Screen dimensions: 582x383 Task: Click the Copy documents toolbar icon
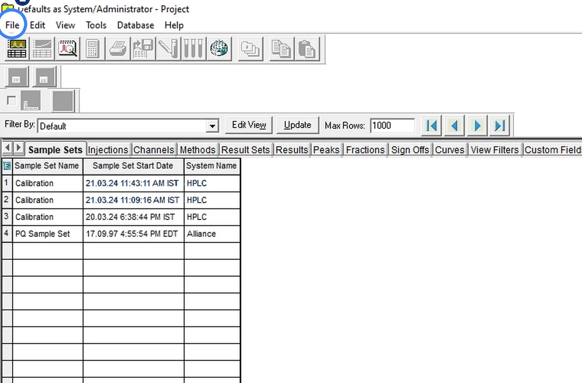tap(281, 49)
